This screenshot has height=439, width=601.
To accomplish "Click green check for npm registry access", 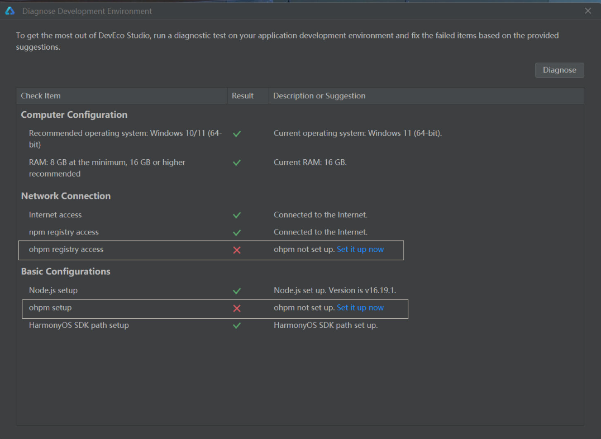I will pyautogui.click(x=237, y=233).
